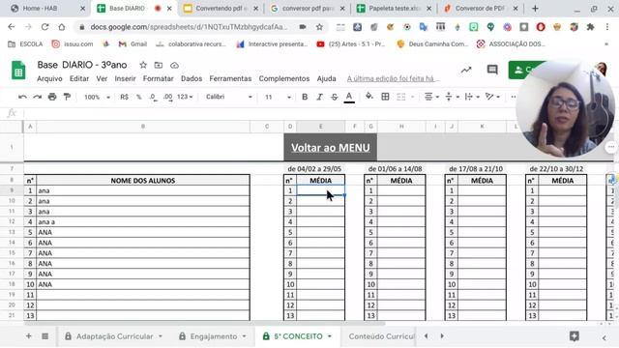Screen dimensions: 619x348
Task: Toggle strikethrough formatting
Action: 335,97
